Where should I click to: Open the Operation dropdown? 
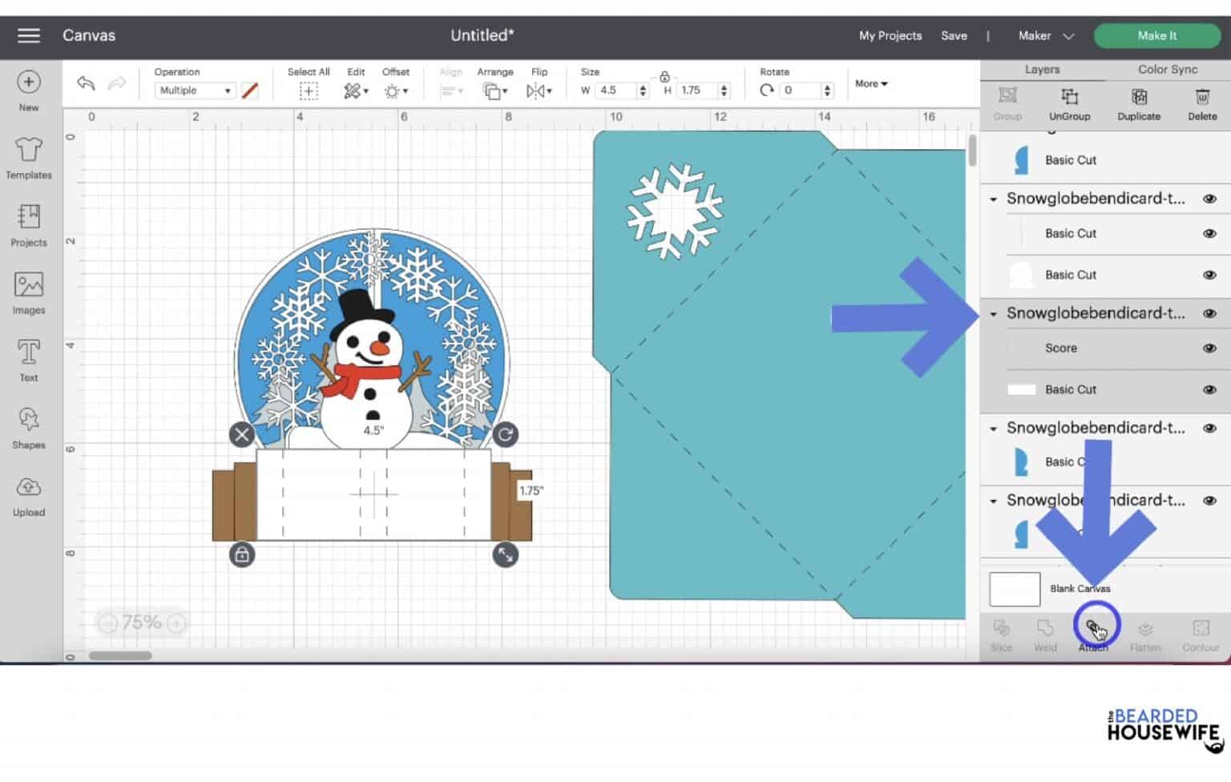pyautogui.click(x=193, y=90)
